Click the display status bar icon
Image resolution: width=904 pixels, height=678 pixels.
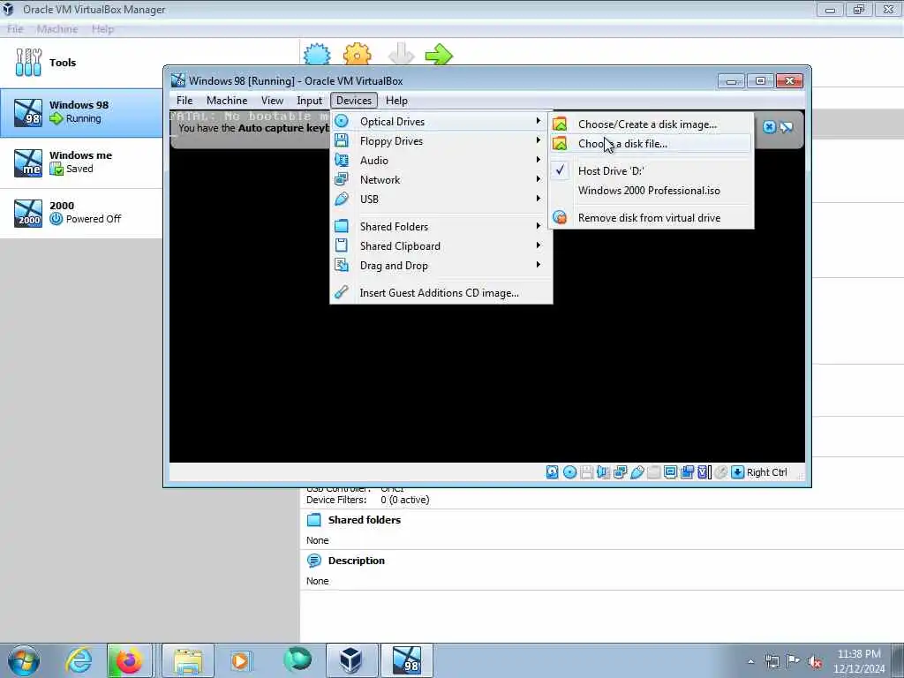[x=670, y=472]
